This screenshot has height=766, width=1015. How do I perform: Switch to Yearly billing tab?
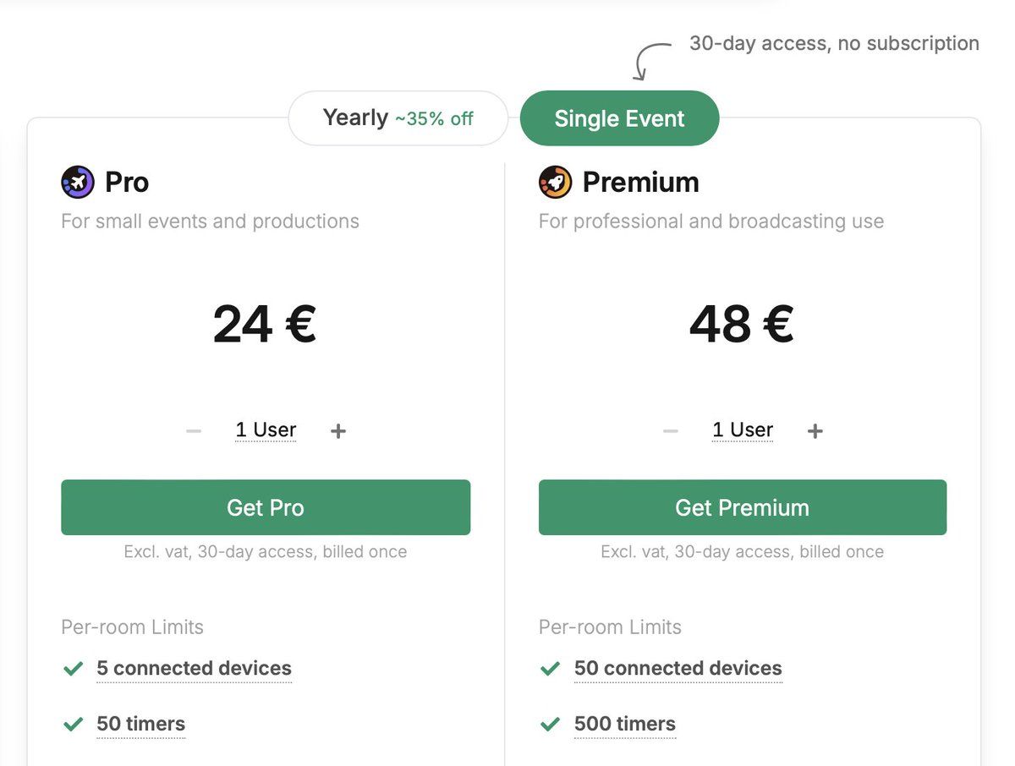pyautogui.click(x=398, y=118)
